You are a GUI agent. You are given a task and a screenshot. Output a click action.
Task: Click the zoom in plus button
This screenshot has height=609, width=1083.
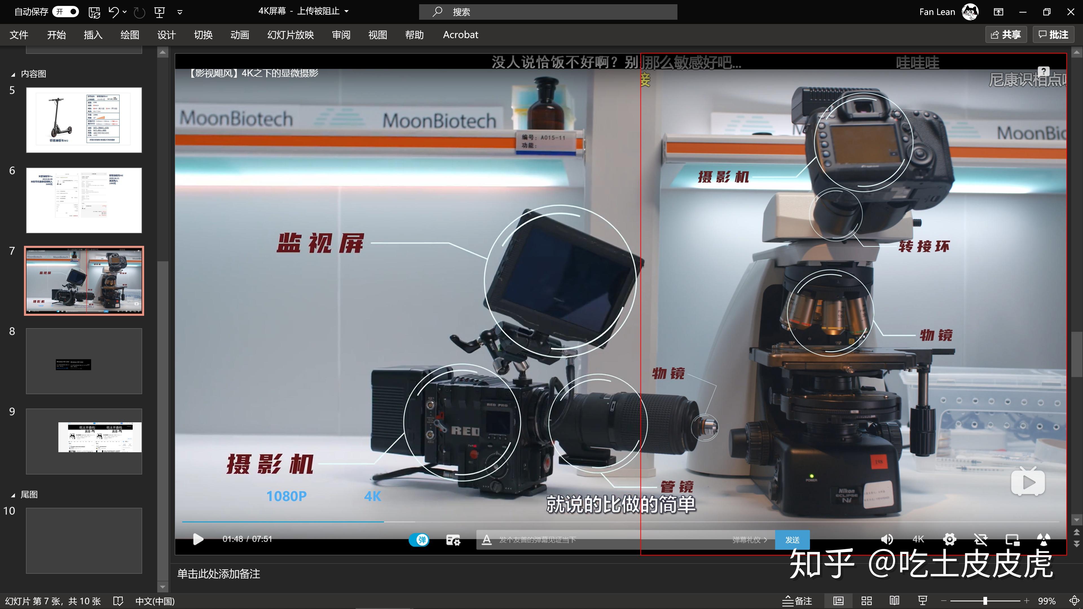pos(1026,601)
